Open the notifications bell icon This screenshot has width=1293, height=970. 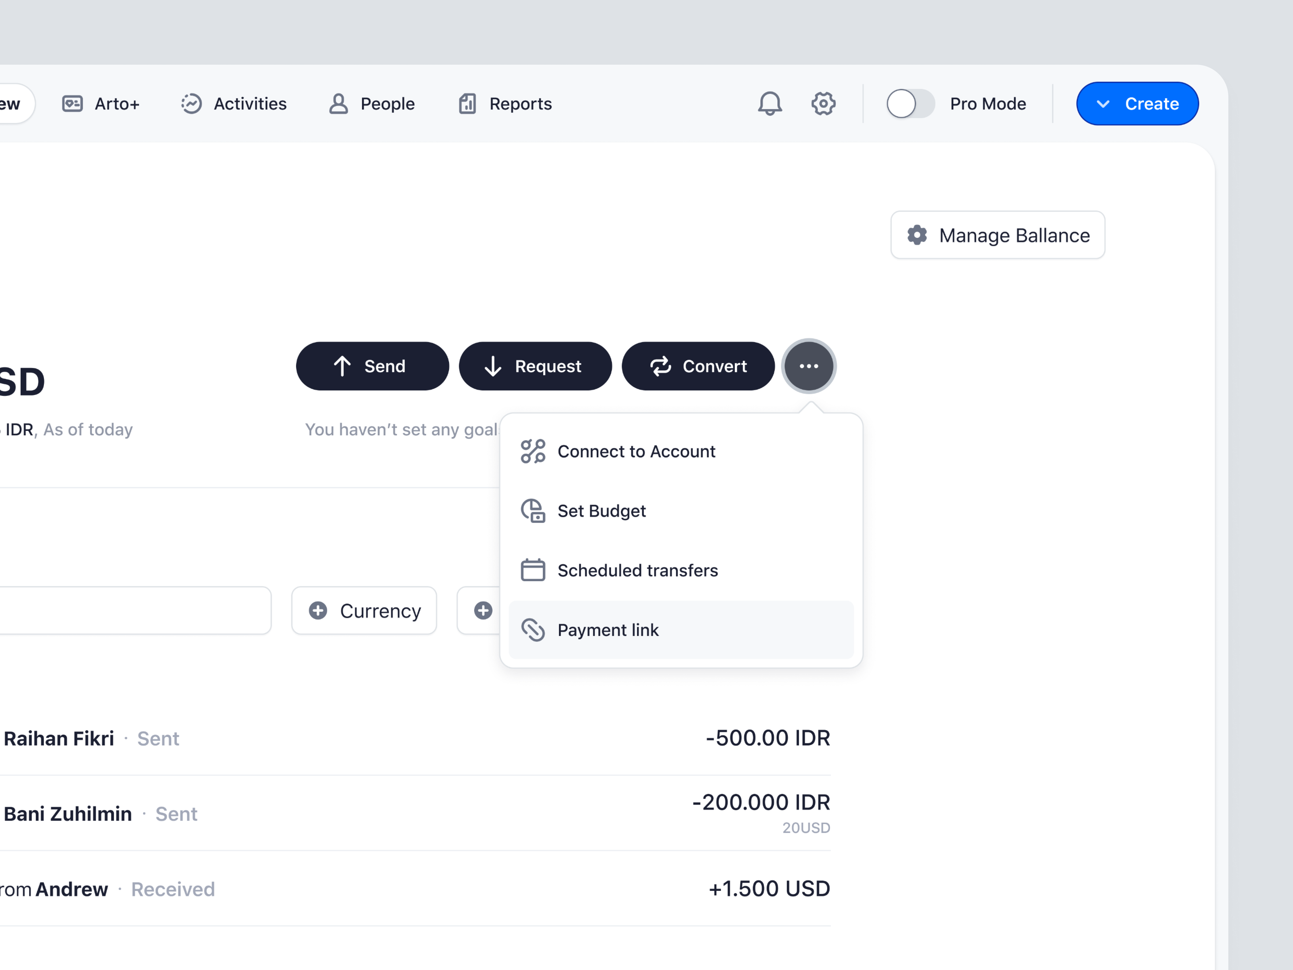[x=770, y=103]
